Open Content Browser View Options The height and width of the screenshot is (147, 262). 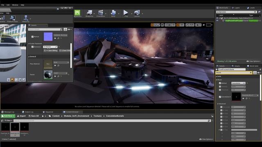[x=206, y=139]
